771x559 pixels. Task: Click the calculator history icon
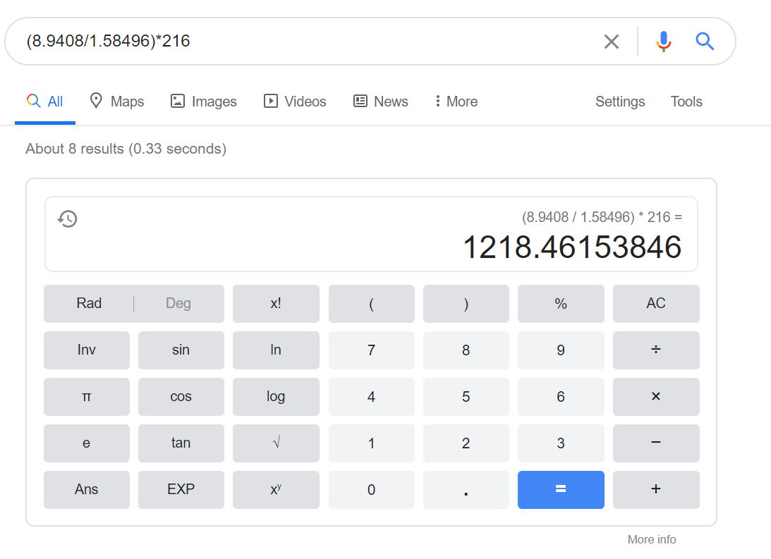(x=67, y=219)
